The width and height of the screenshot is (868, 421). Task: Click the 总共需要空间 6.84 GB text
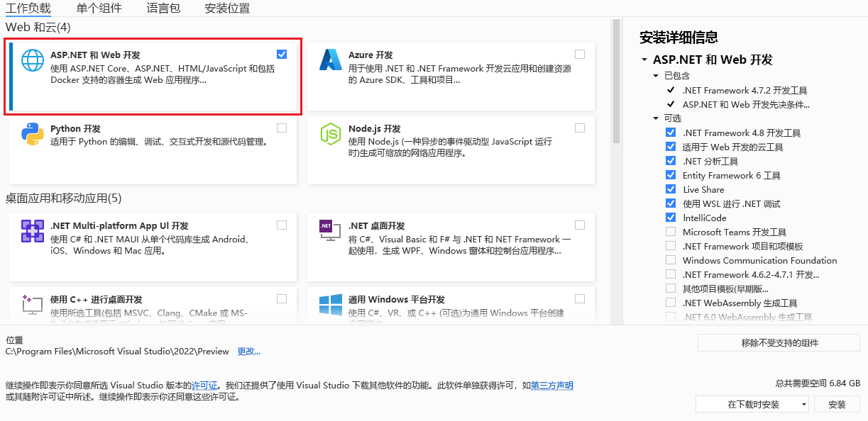pos(818,383)
